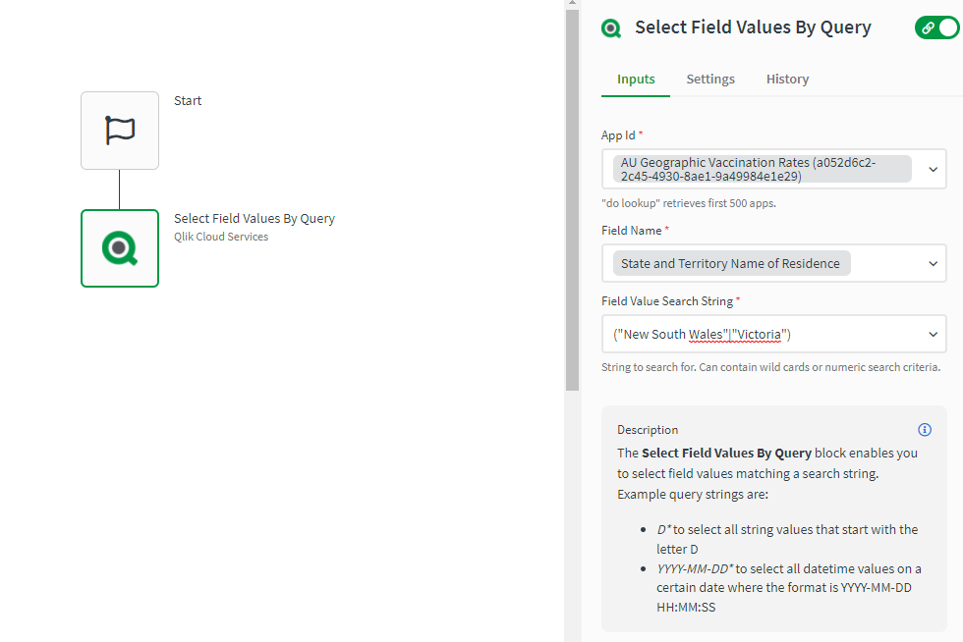Click the Qlik logo in panel header
The height and width of the screenshot is (642, 963).
611,28
